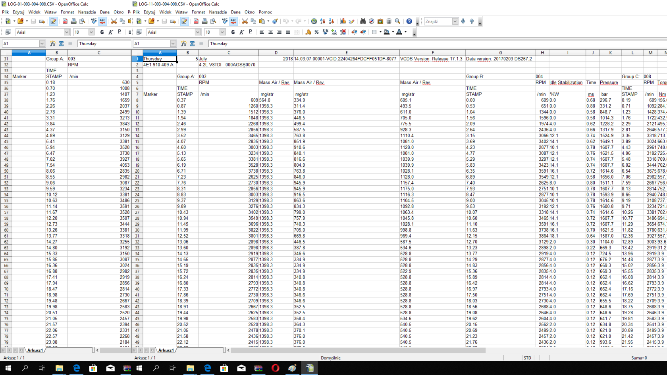The height and width of the screenshot is (375, 667).
Task: Click Suma=0 field in status bar
Action: pyautogui.click(x=639, y=358)
